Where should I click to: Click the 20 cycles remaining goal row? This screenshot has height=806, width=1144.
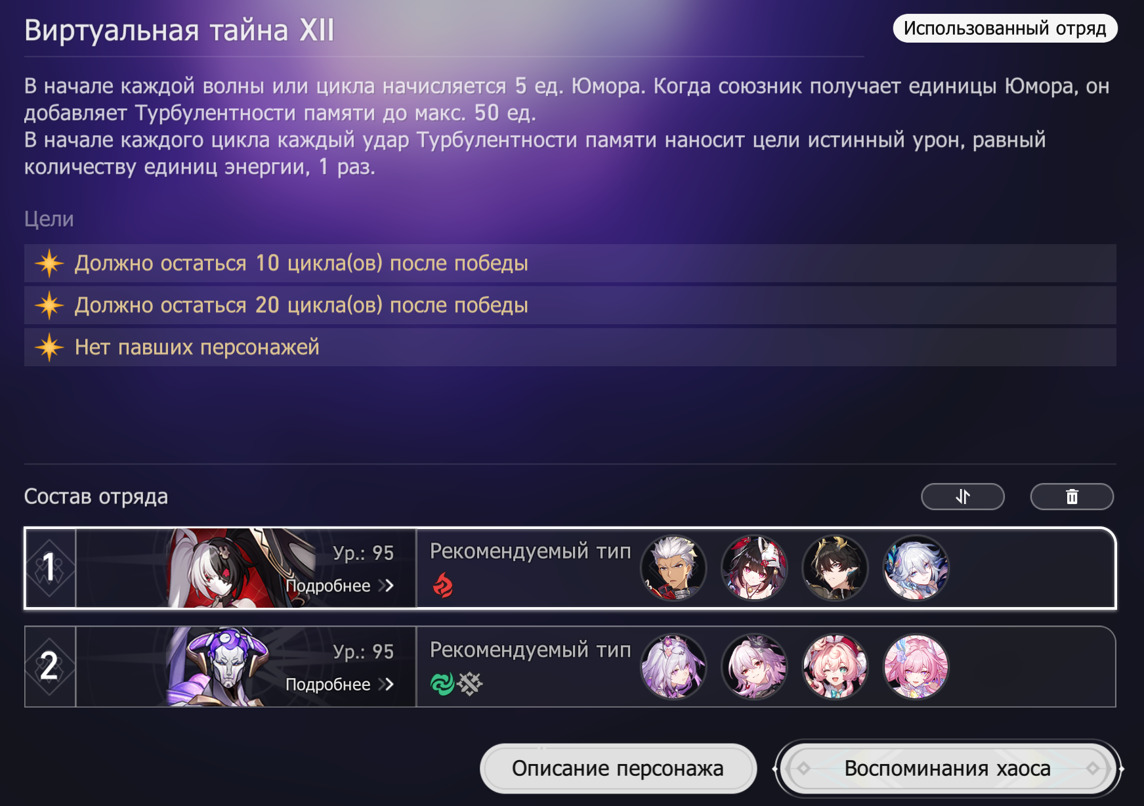click(x=570, y=305)
